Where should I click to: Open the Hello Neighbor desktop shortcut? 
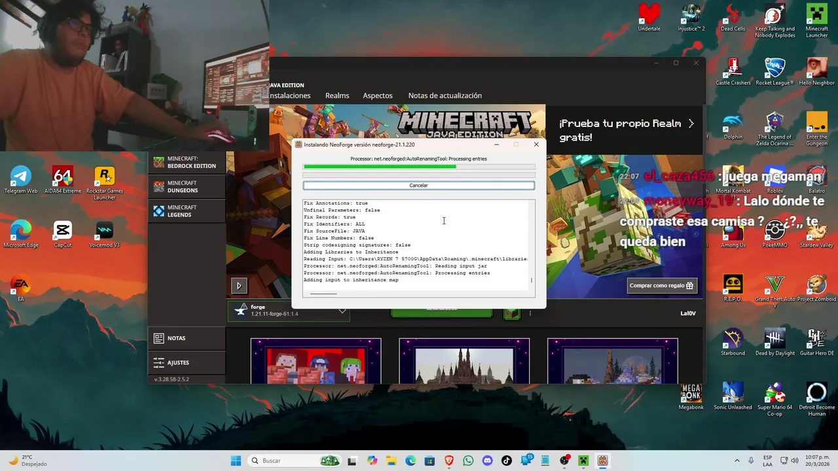coord(816,72)
